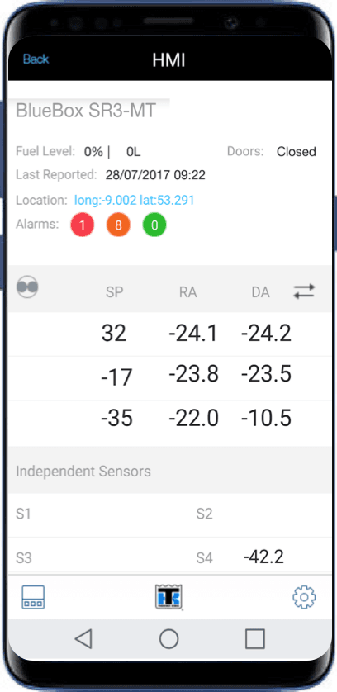Tap the Android back triangle button
Viewport: 337px width, 692px height.
[x=83, y=638]
